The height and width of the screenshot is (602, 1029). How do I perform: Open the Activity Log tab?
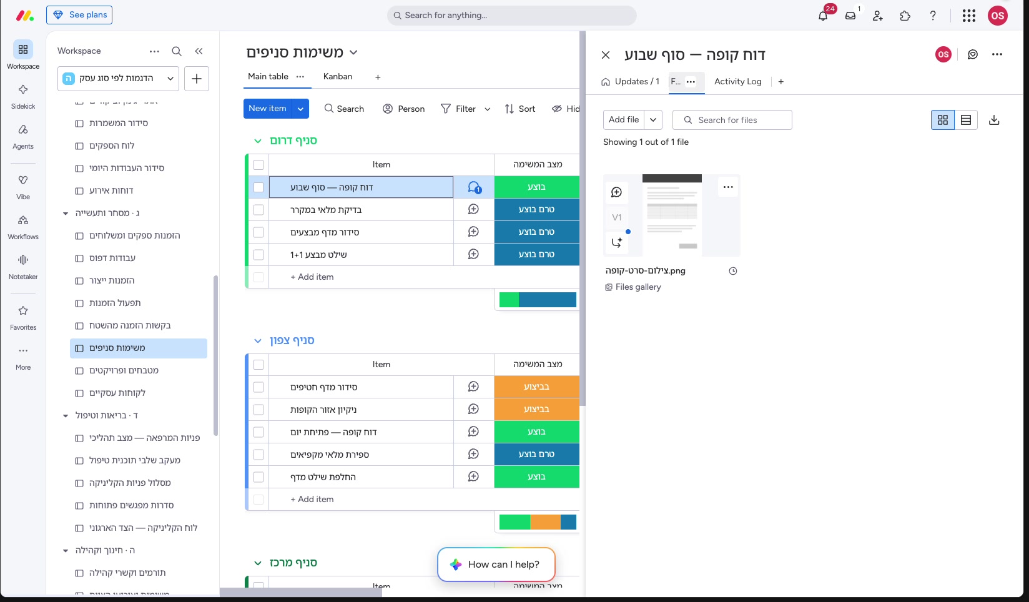click(738, 81)
